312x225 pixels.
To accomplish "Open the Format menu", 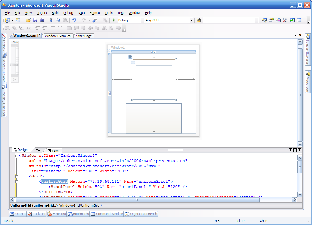I will click(x=95, y=13).
